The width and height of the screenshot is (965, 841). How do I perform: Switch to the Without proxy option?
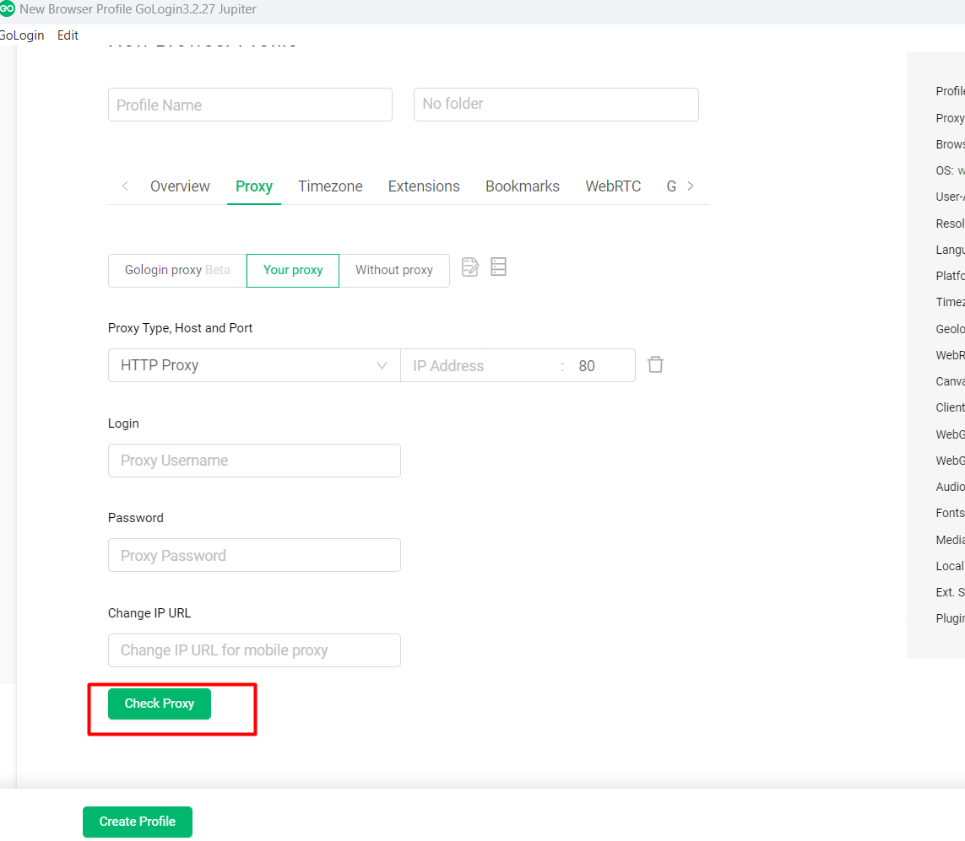tap(394, 271)
